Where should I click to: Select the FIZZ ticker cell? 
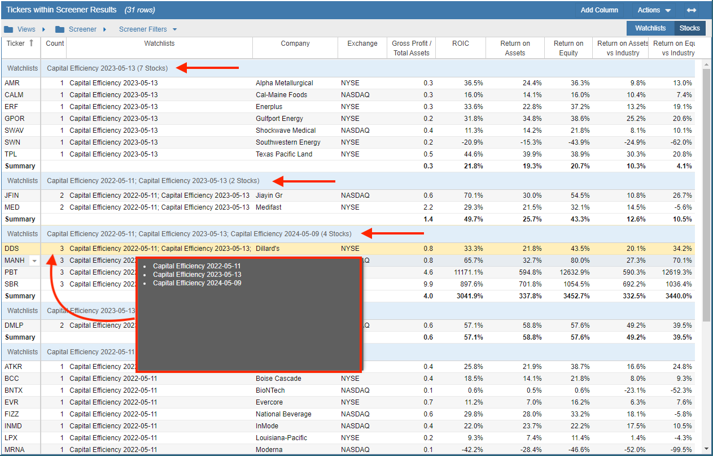21,414
